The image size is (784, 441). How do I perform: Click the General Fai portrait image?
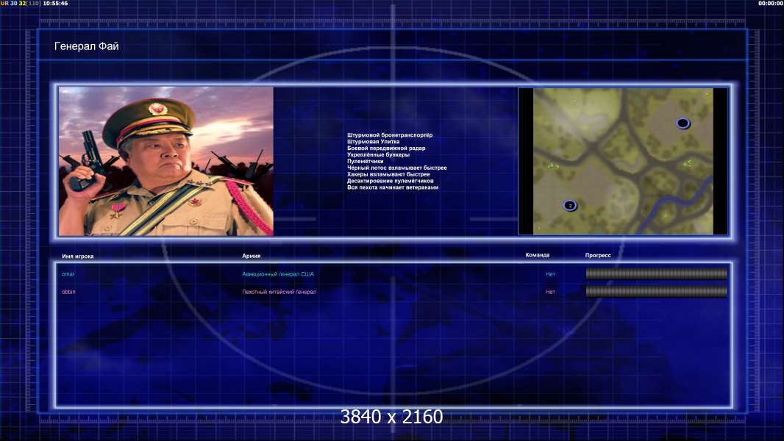[166, 161]
